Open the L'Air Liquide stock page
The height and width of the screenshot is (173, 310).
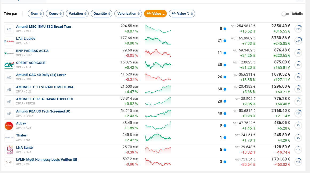[x=26, y=38]
